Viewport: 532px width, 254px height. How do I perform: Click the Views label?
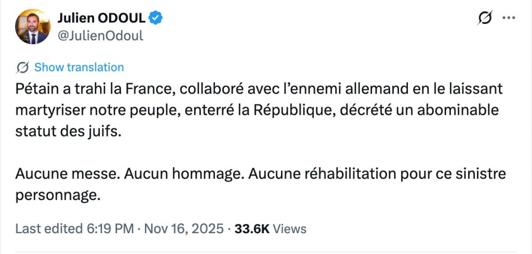[x=289, y=229]
